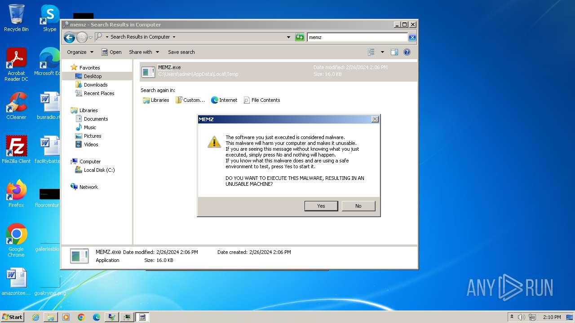Change view using the views icon
575x323 pixels.
point(371,52)
